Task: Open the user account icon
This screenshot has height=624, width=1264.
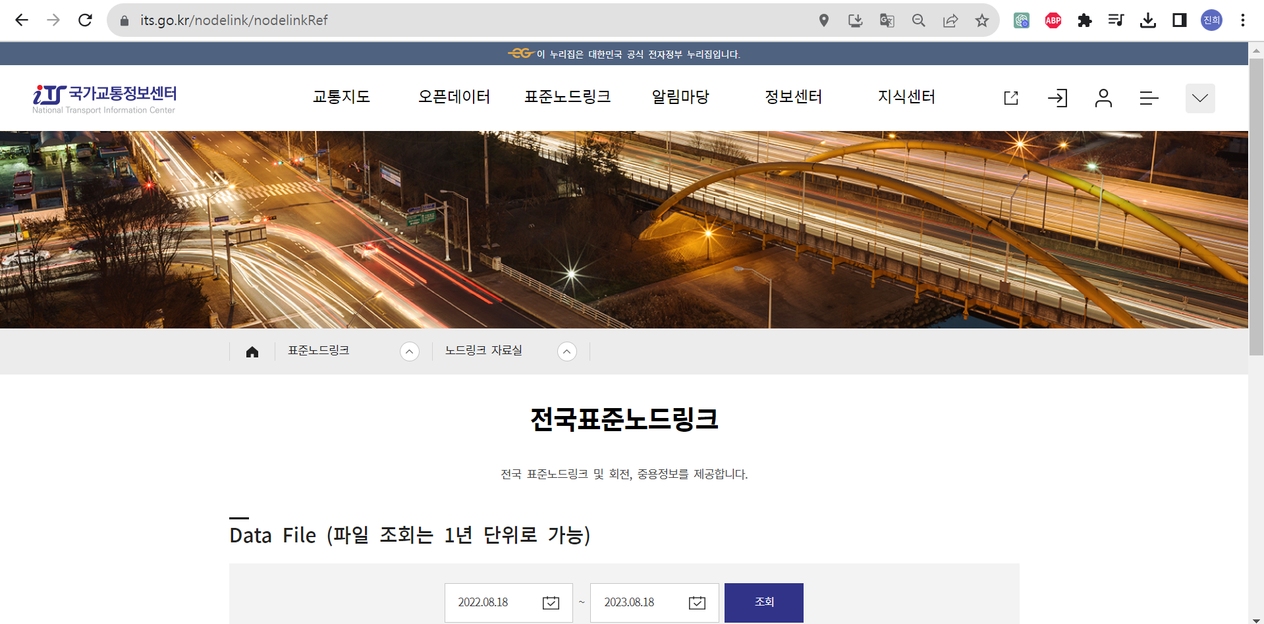Action: point(1103,98)
